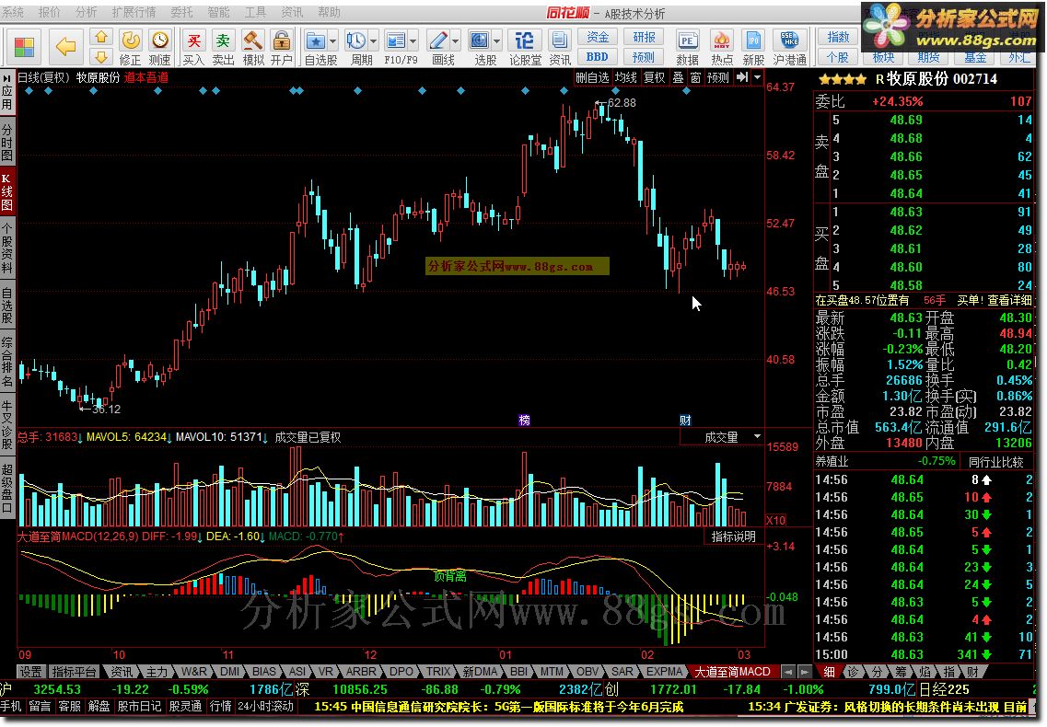Image resolution: width=1047 pixels, height=727 pixels.
Task: Open the 24小时滚动 news button
Action: click(x=266, y=707)
